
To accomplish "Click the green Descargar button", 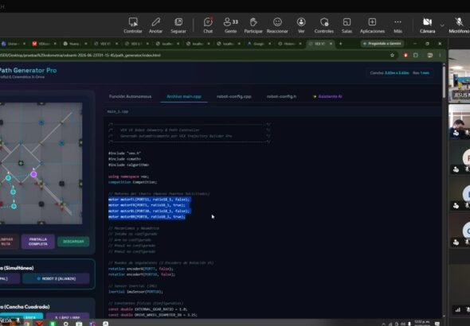I will coord(73,242).
